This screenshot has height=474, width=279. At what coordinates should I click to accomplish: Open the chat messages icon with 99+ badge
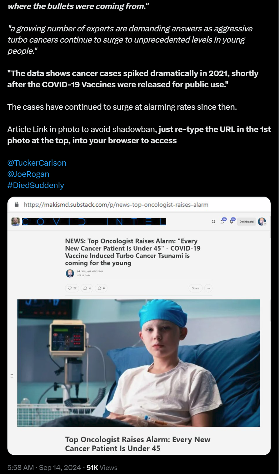(x=223, y=221)
